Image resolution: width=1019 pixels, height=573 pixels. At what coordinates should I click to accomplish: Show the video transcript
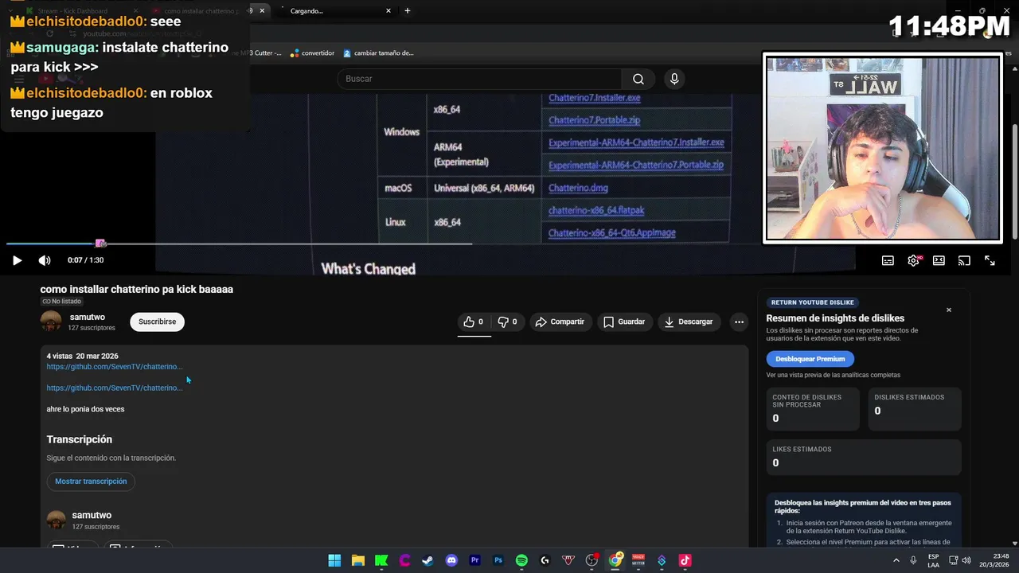pos(91,481)
